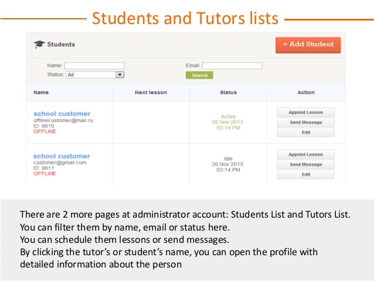Open second school customer profile link
This screenshot has height=281, width=374.
click(62, 156)
